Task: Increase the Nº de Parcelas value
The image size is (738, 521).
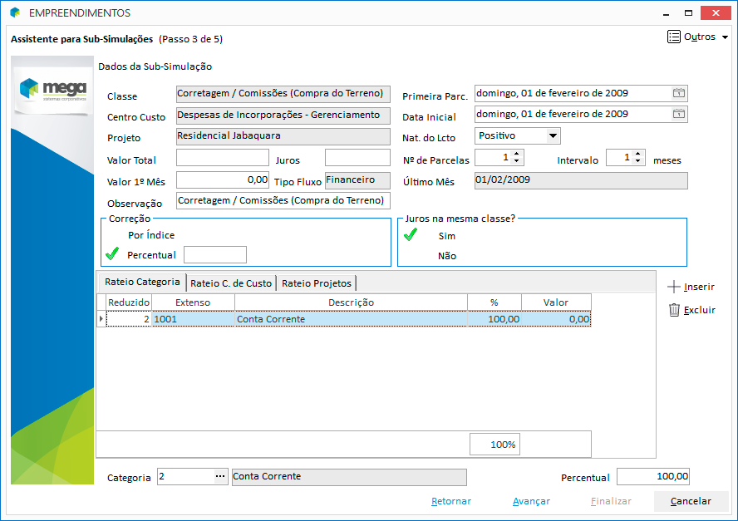Action: coord(518,154)
